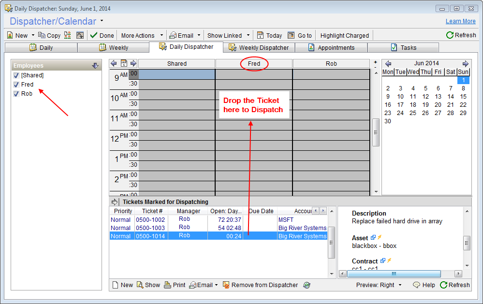
Task: Collapse the Employees panel with its arrow
Action: click(95, 66)
